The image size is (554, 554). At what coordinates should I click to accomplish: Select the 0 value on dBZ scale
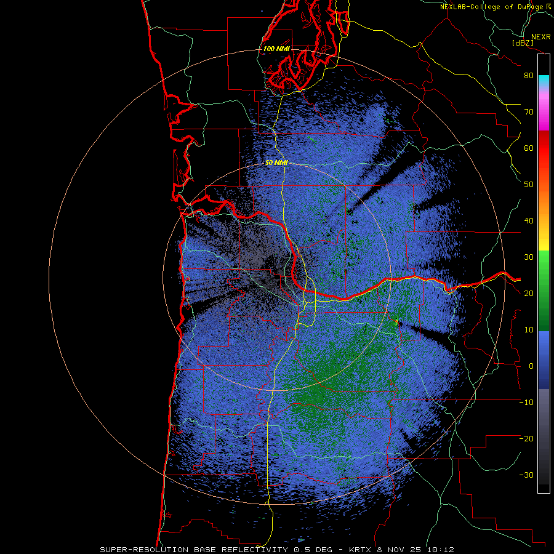(x=531, y=366)
